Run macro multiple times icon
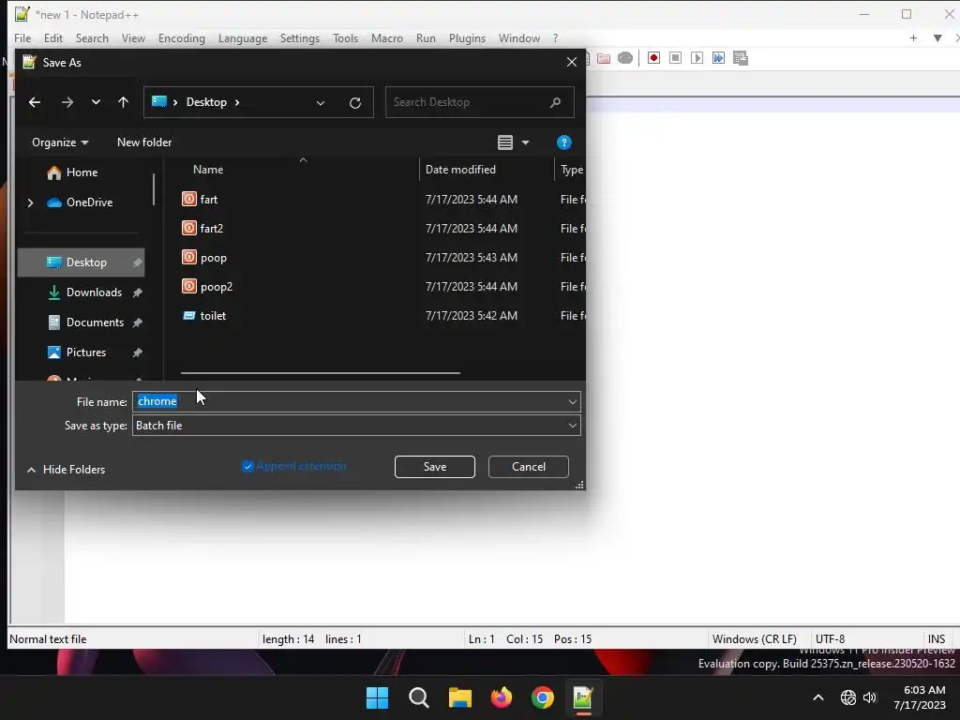Image resolution: width=960 pixels, height=720 pixels. (718, 58)
